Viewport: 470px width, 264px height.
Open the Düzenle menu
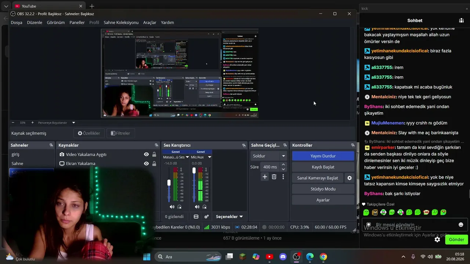(35, 22)
